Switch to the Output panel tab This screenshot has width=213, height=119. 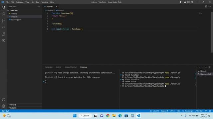(x=59, y=67)
